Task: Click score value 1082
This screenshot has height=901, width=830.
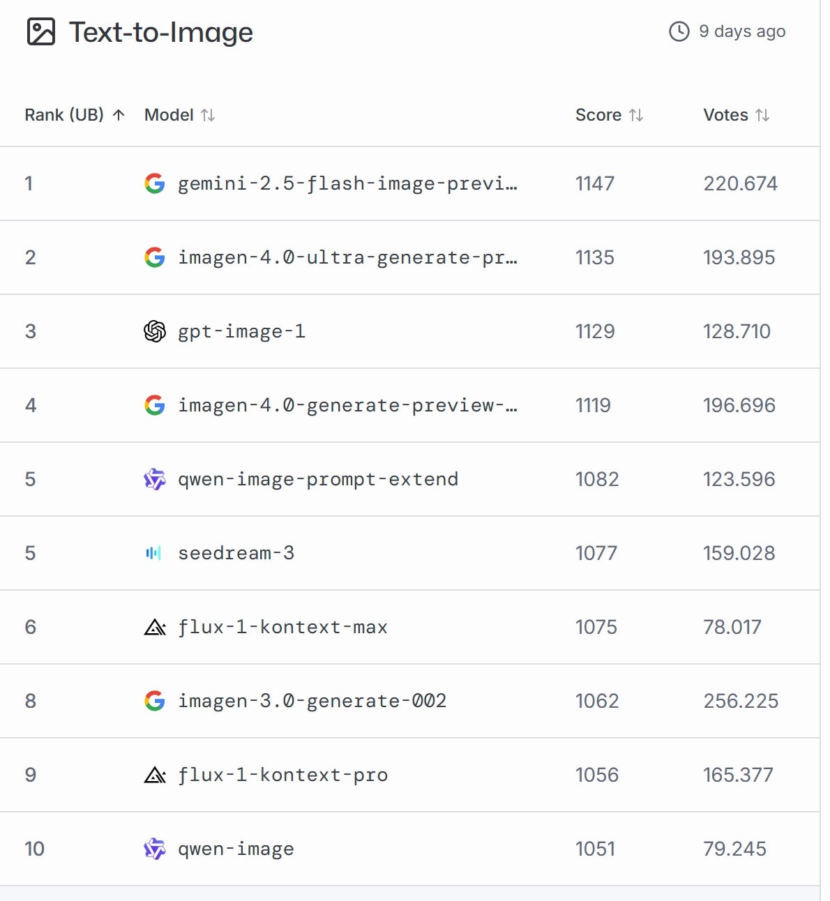Action: click(x=597, y=479)
